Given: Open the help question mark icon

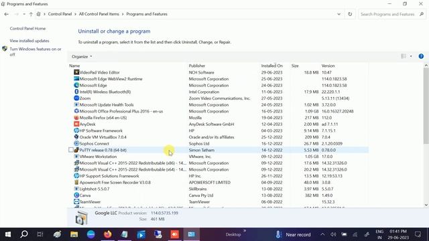Looking at the screenshot, I should click(x=421, y=56).
